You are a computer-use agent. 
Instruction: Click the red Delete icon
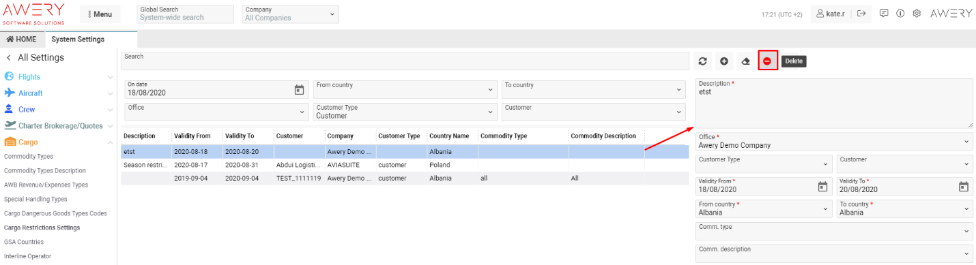[767, 61]
